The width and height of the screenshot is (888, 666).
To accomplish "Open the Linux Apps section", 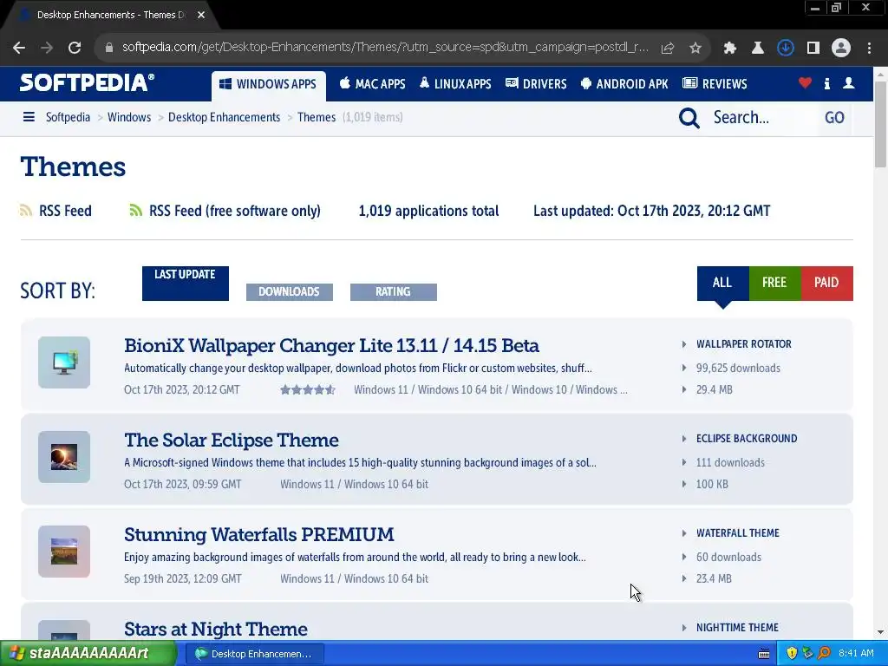I will tap(454, 84).
